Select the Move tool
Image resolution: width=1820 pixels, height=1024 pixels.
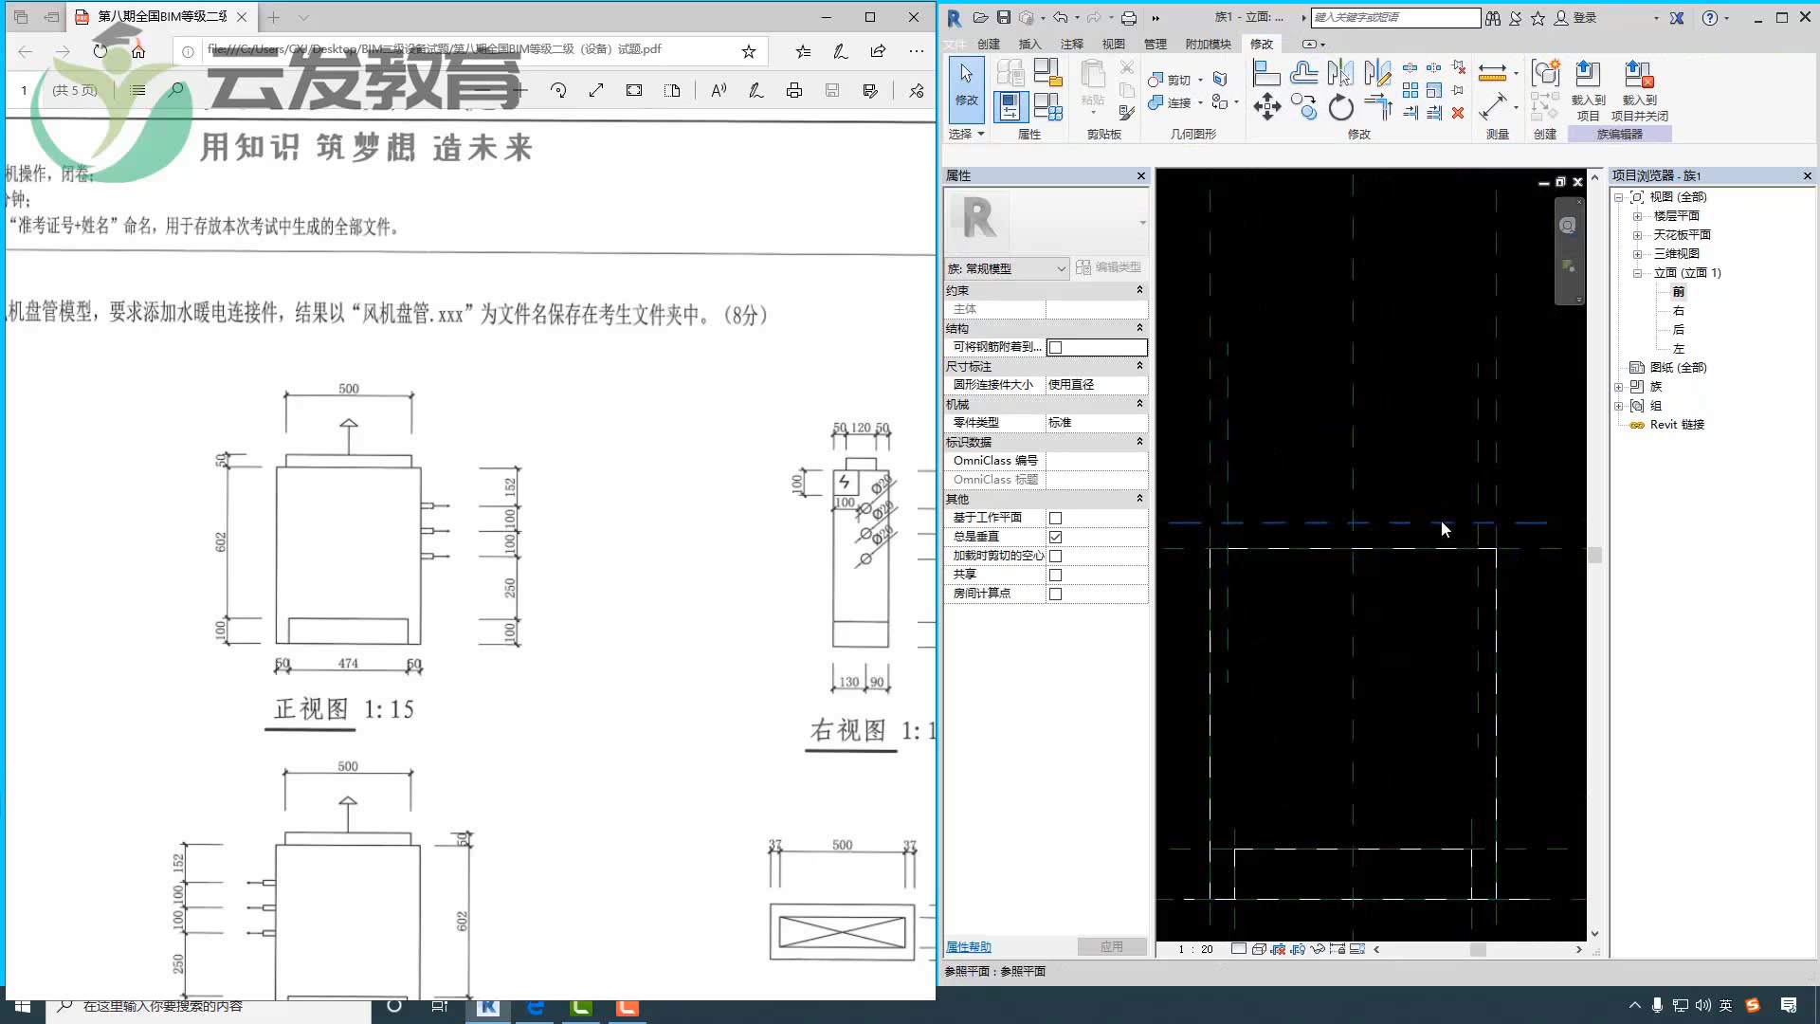pyautogui.click(x=1266, y=107)
